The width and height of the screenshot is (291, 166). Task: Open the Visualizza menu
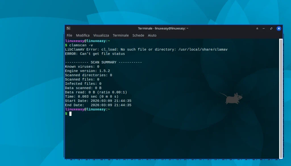coord(101,35)
